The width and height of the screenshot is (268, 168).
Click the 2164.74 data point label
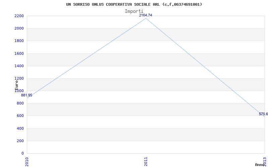click(x=145, y=15)
